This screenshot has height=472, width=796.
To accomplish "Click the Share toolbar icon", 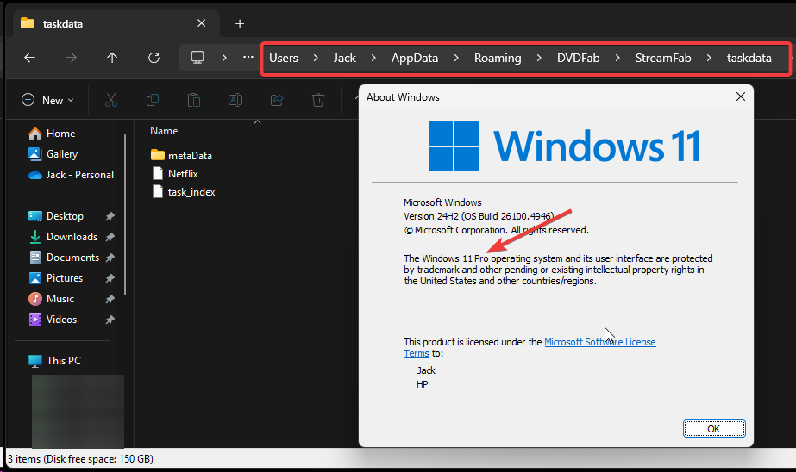I will (277, 100).
